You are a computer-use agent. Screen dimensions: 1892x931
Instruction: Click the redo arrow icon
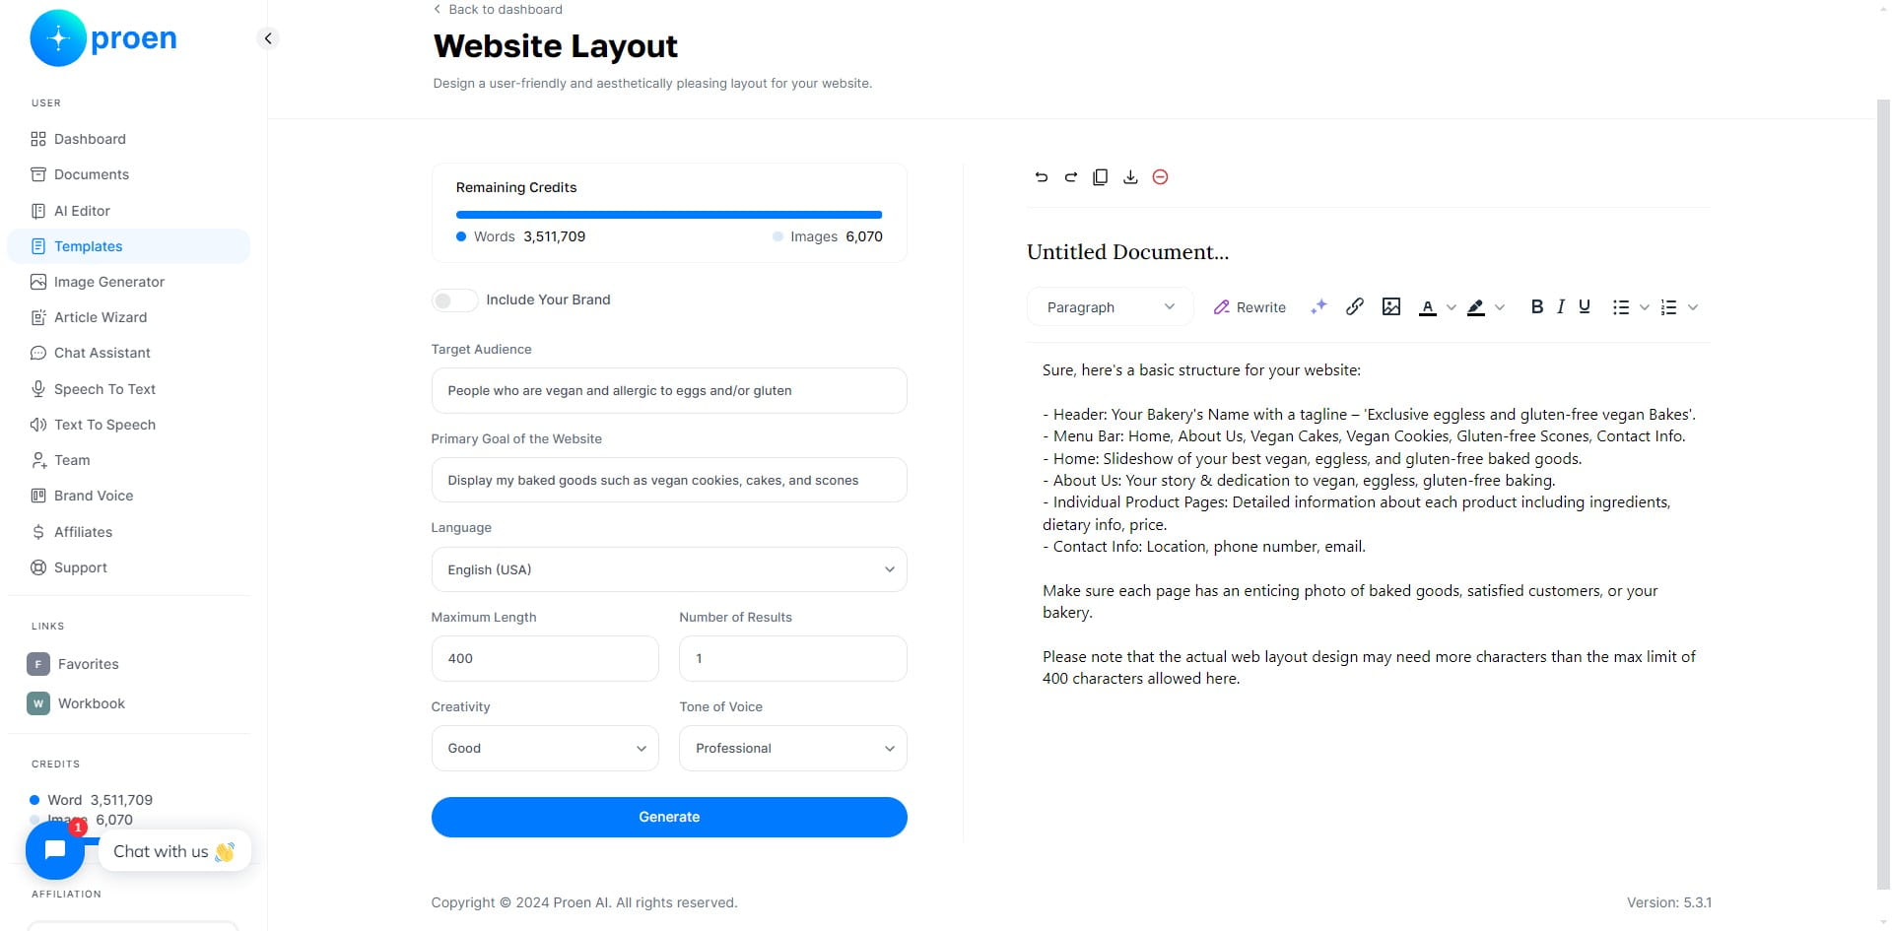click(1070, 177)
